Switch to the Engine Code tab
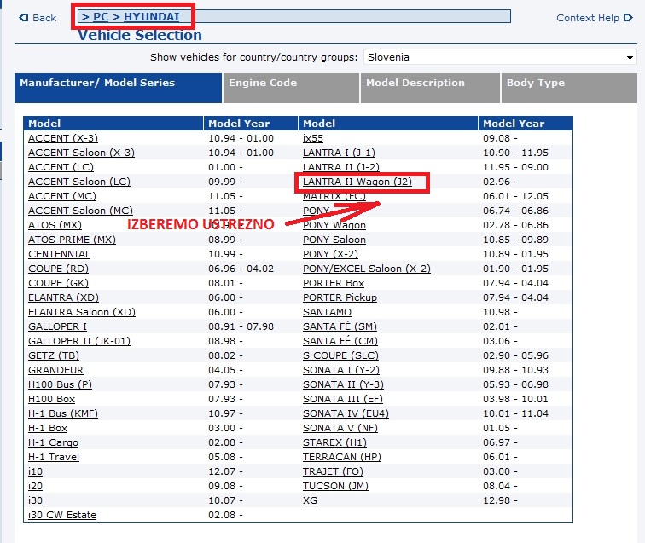The height and width of the screenshot is (543, 645). (x=291, y=88)
